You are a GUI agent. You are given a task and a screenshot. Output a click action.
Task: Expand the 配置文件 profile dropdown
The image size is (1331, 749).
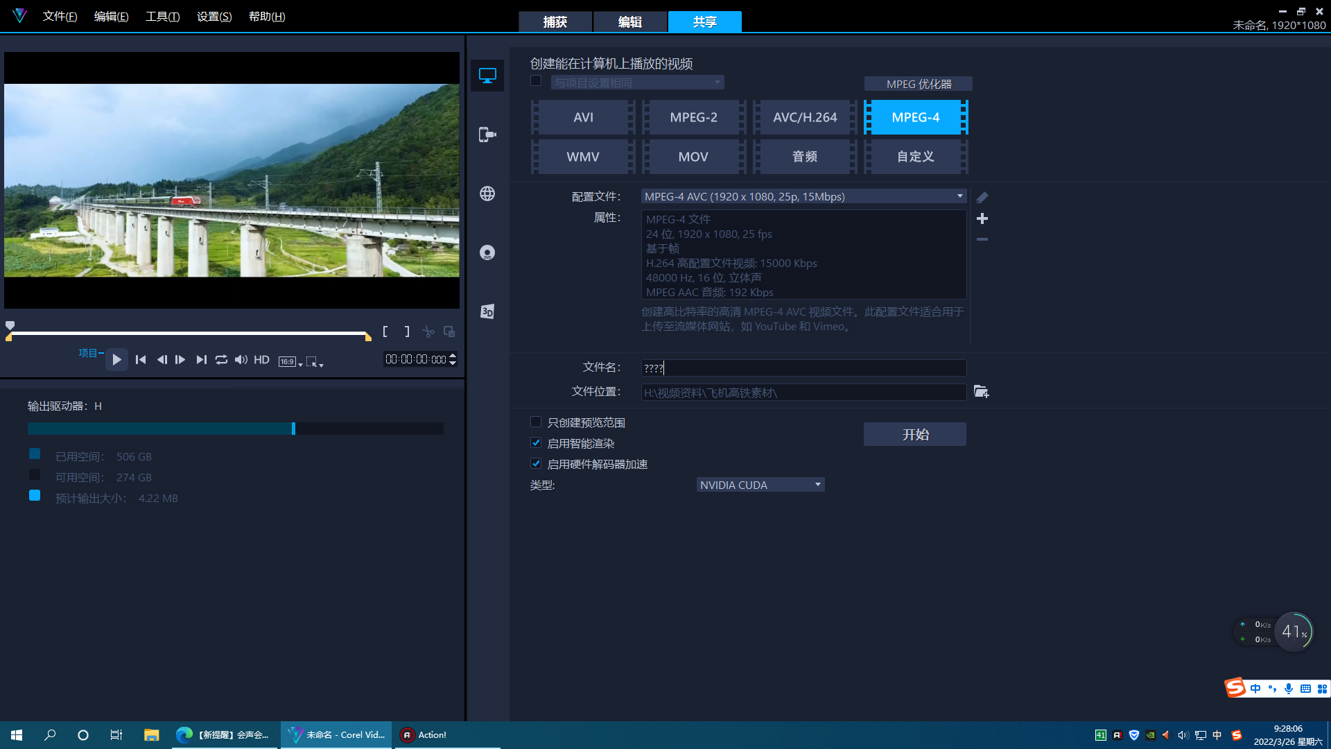coord(959,196)
